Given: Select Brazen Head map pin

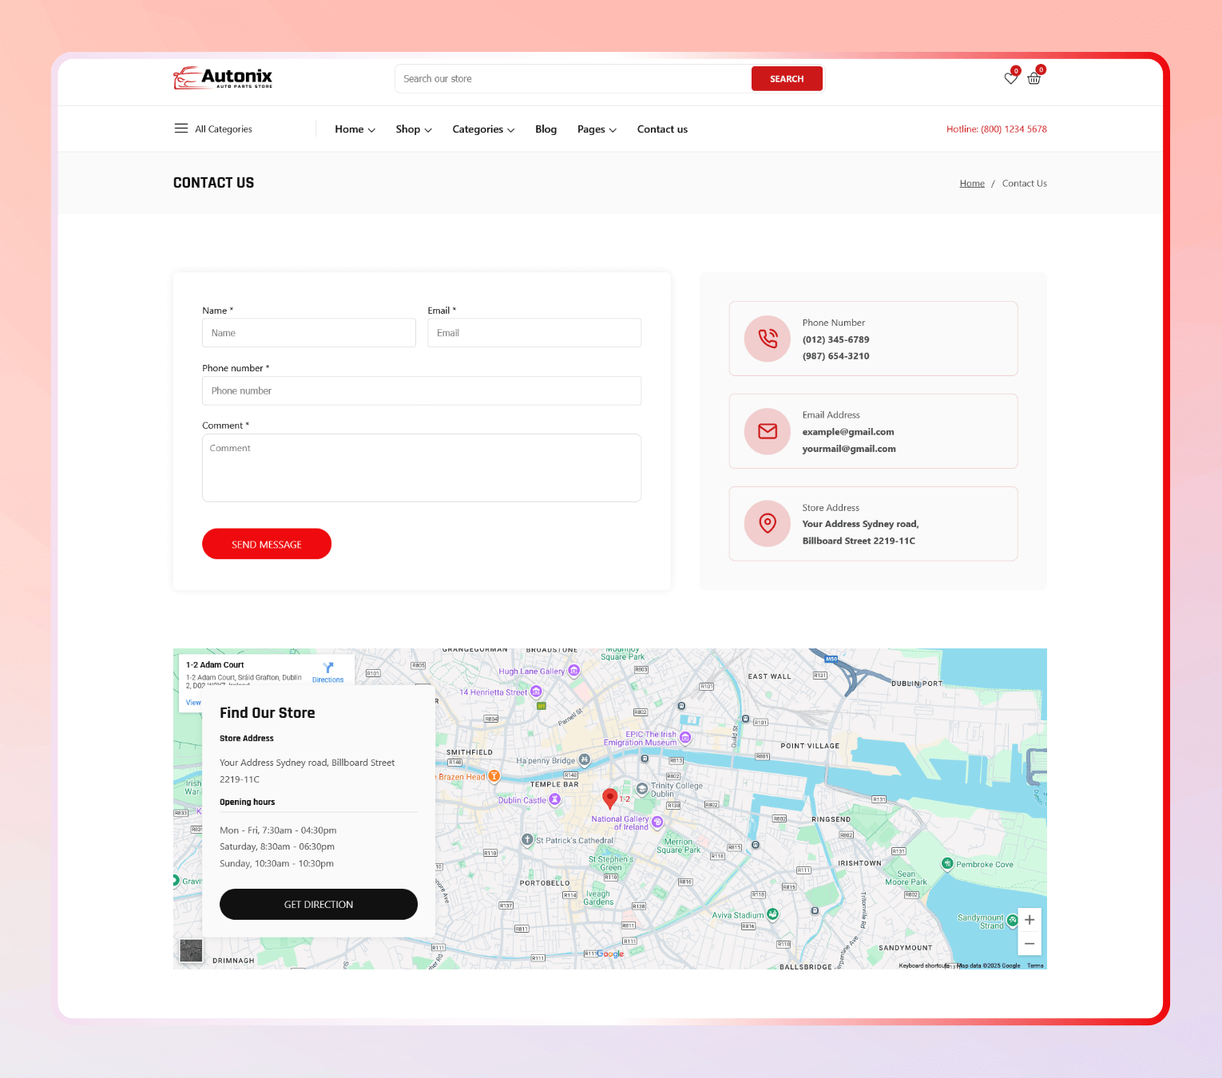Looking at the screenshot, I should point(494,776).
